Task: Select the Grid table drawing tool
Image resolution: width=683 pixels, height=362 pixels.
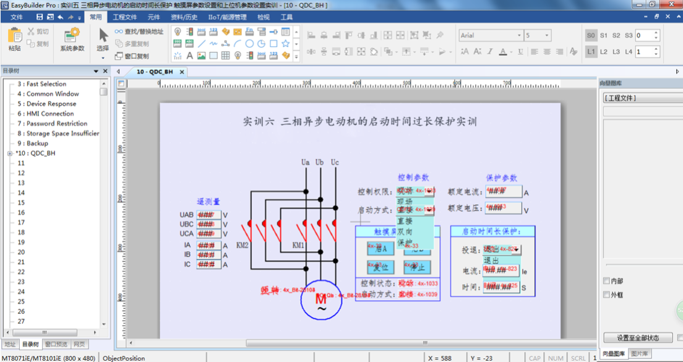Action: click(225, 55)
